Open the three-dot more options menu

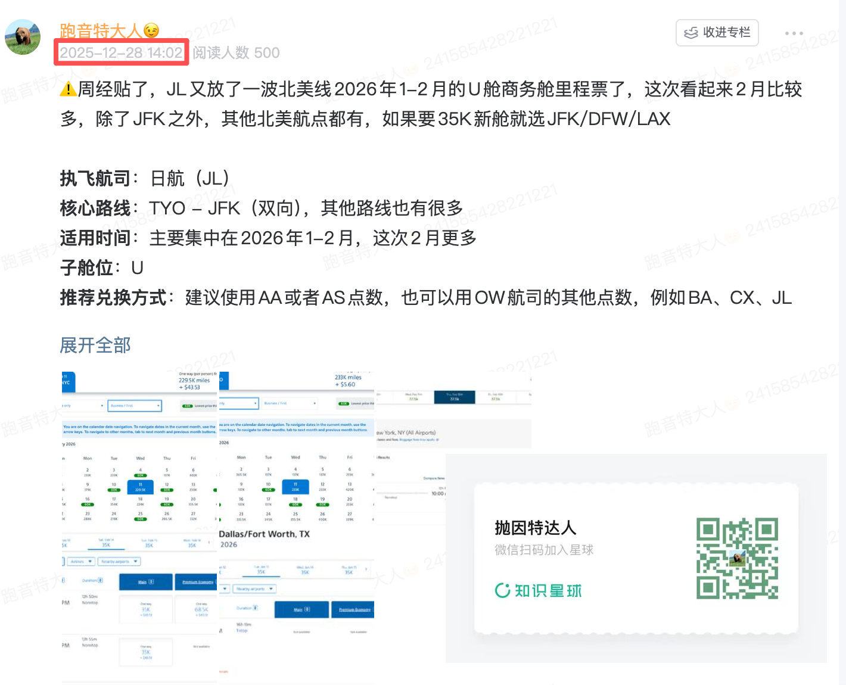click(794, 33)
